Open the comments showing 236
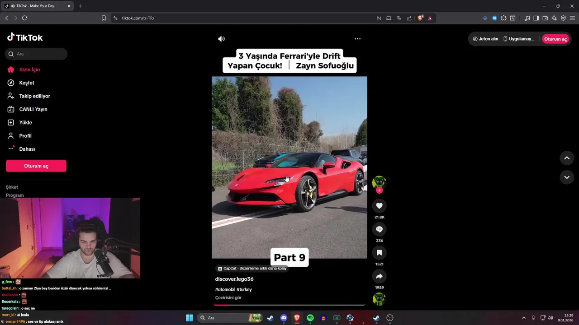Viewport: 579px width, 325px height. click(379, 229)
